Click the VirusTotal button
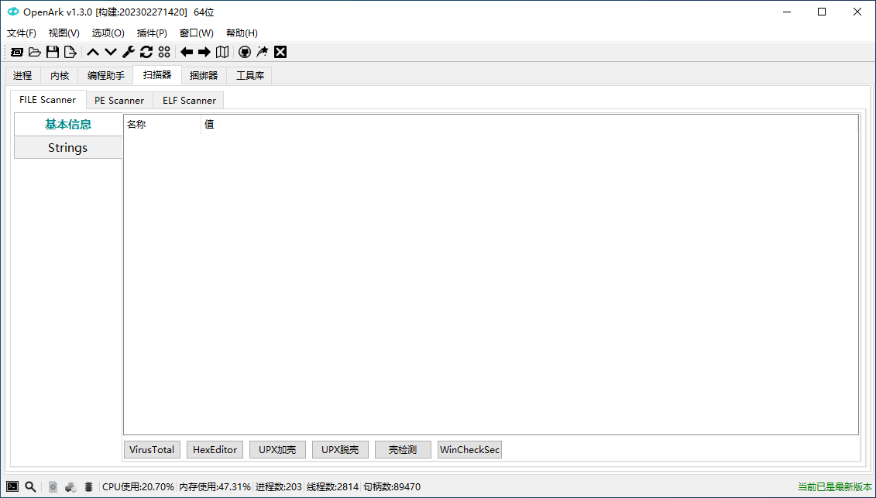Viewport: 876px width, 498px height. pos(152,449)
